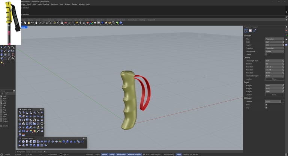Uncheck the Mid object snap

(1, 103)
